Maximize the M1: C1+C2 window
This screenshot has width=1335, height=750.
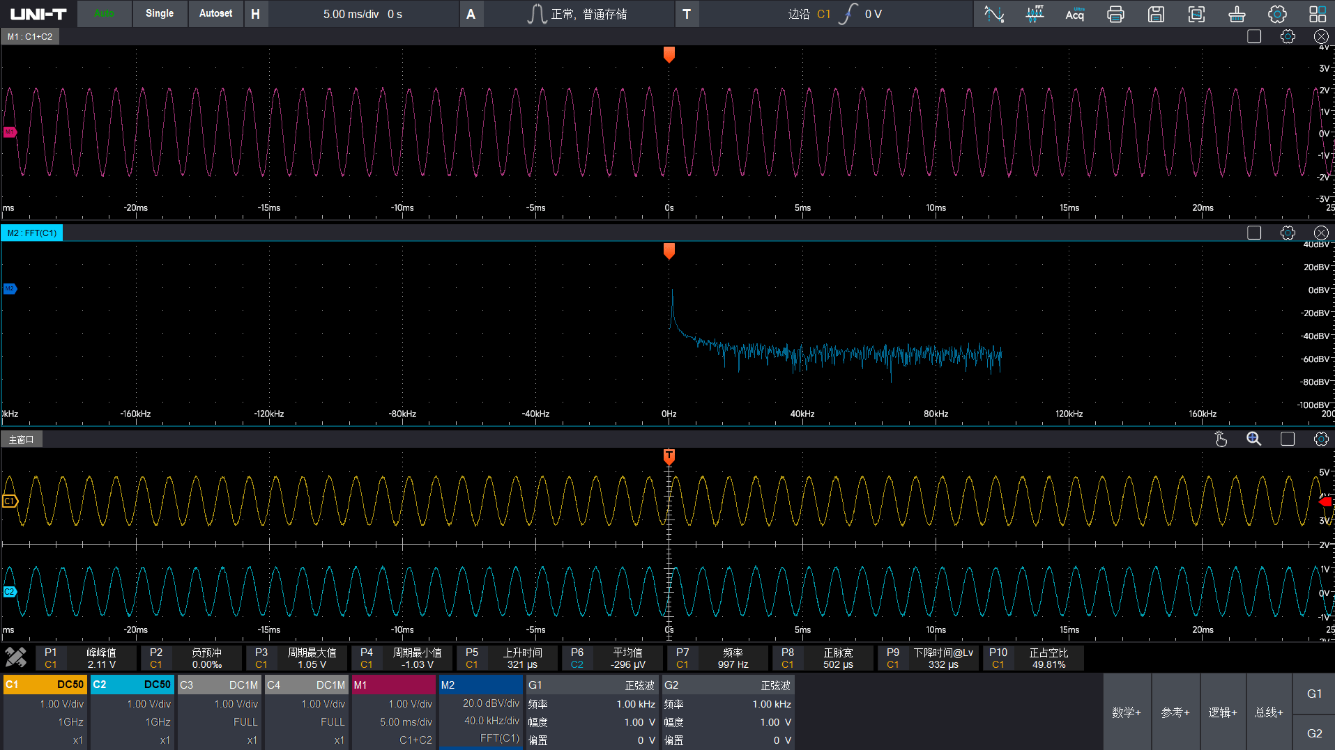(1254, 37)
